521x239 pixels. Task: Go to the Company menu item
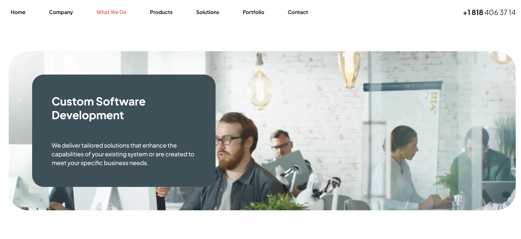[x=61, y=12]
